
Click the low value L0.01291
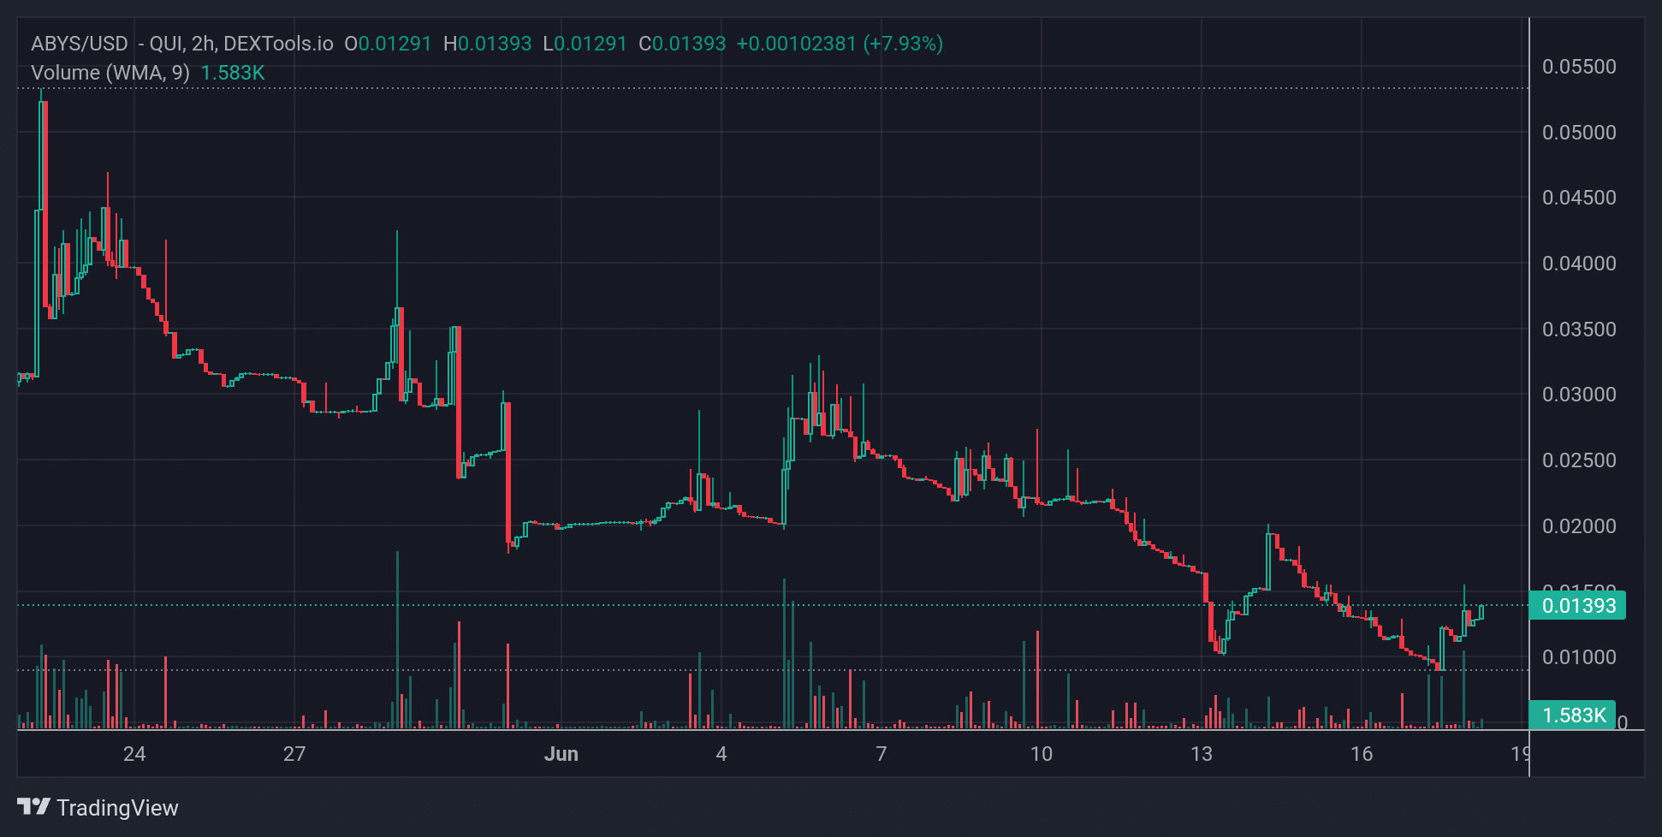point(585,44)
